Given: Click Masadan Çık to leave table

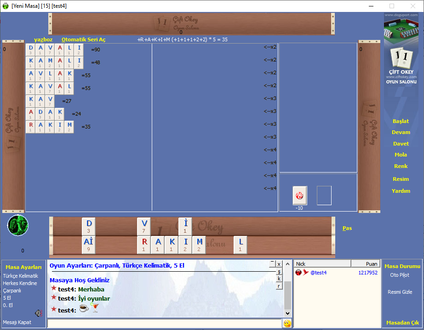Looking at the screenshot, I should [x=402, y=323].
